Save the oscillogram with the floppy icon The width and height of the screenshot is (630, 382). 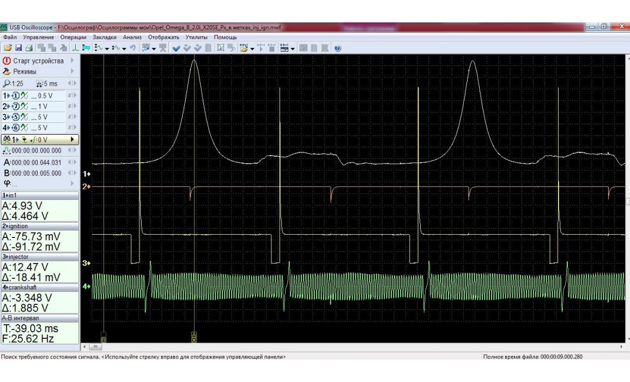17,48
